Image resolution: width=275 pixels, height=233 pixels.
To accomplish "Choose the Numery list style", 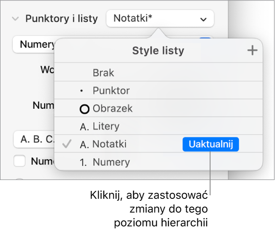I will click(159, 162).
